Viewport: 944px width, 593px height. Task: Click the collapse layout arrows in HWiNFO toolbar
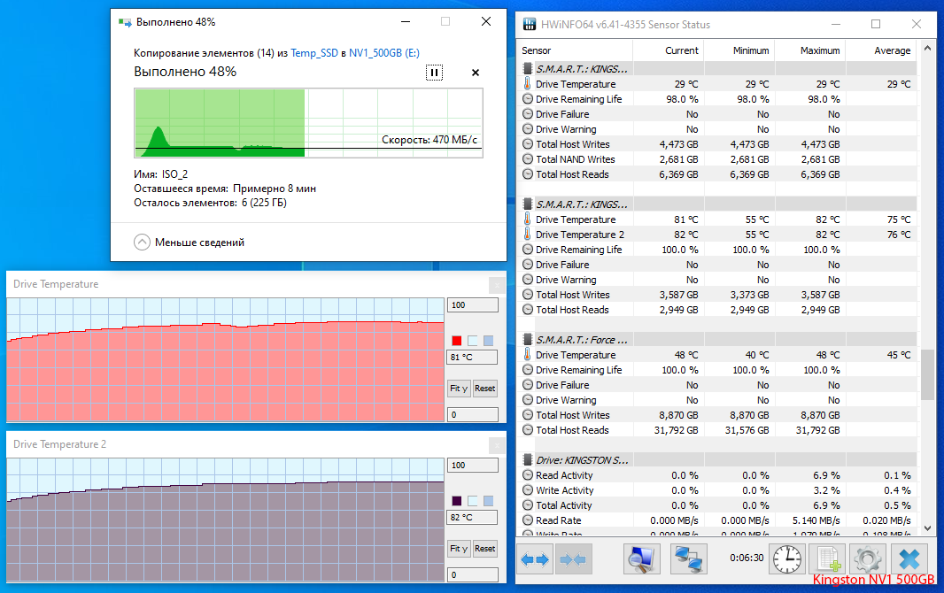click(573, 560)
